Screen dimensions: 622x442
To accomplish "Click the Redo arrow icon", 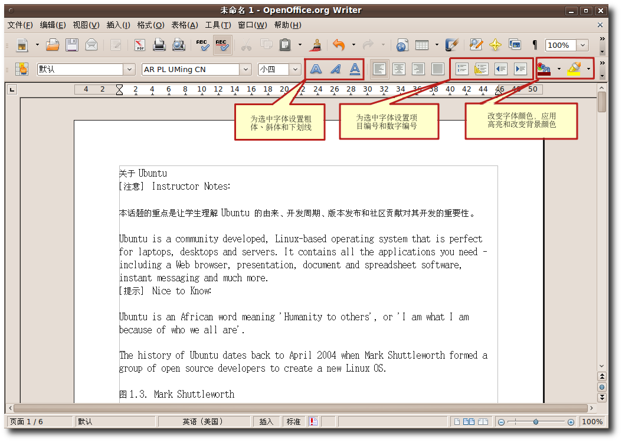I will pos(368,45).
